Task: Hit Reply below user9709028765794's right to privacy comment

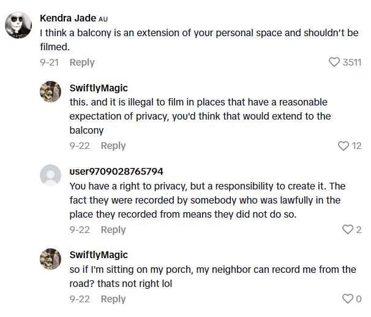Action: coord(113,230)
